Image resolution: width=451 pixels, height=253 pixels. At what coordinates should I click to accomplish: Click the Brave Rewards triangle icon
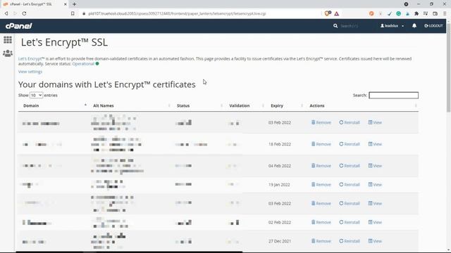337,13
